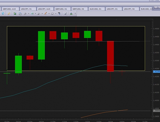The image size is (160, 122).
Task: Select the ABC text label tool
Action: (x=59, y=13)
